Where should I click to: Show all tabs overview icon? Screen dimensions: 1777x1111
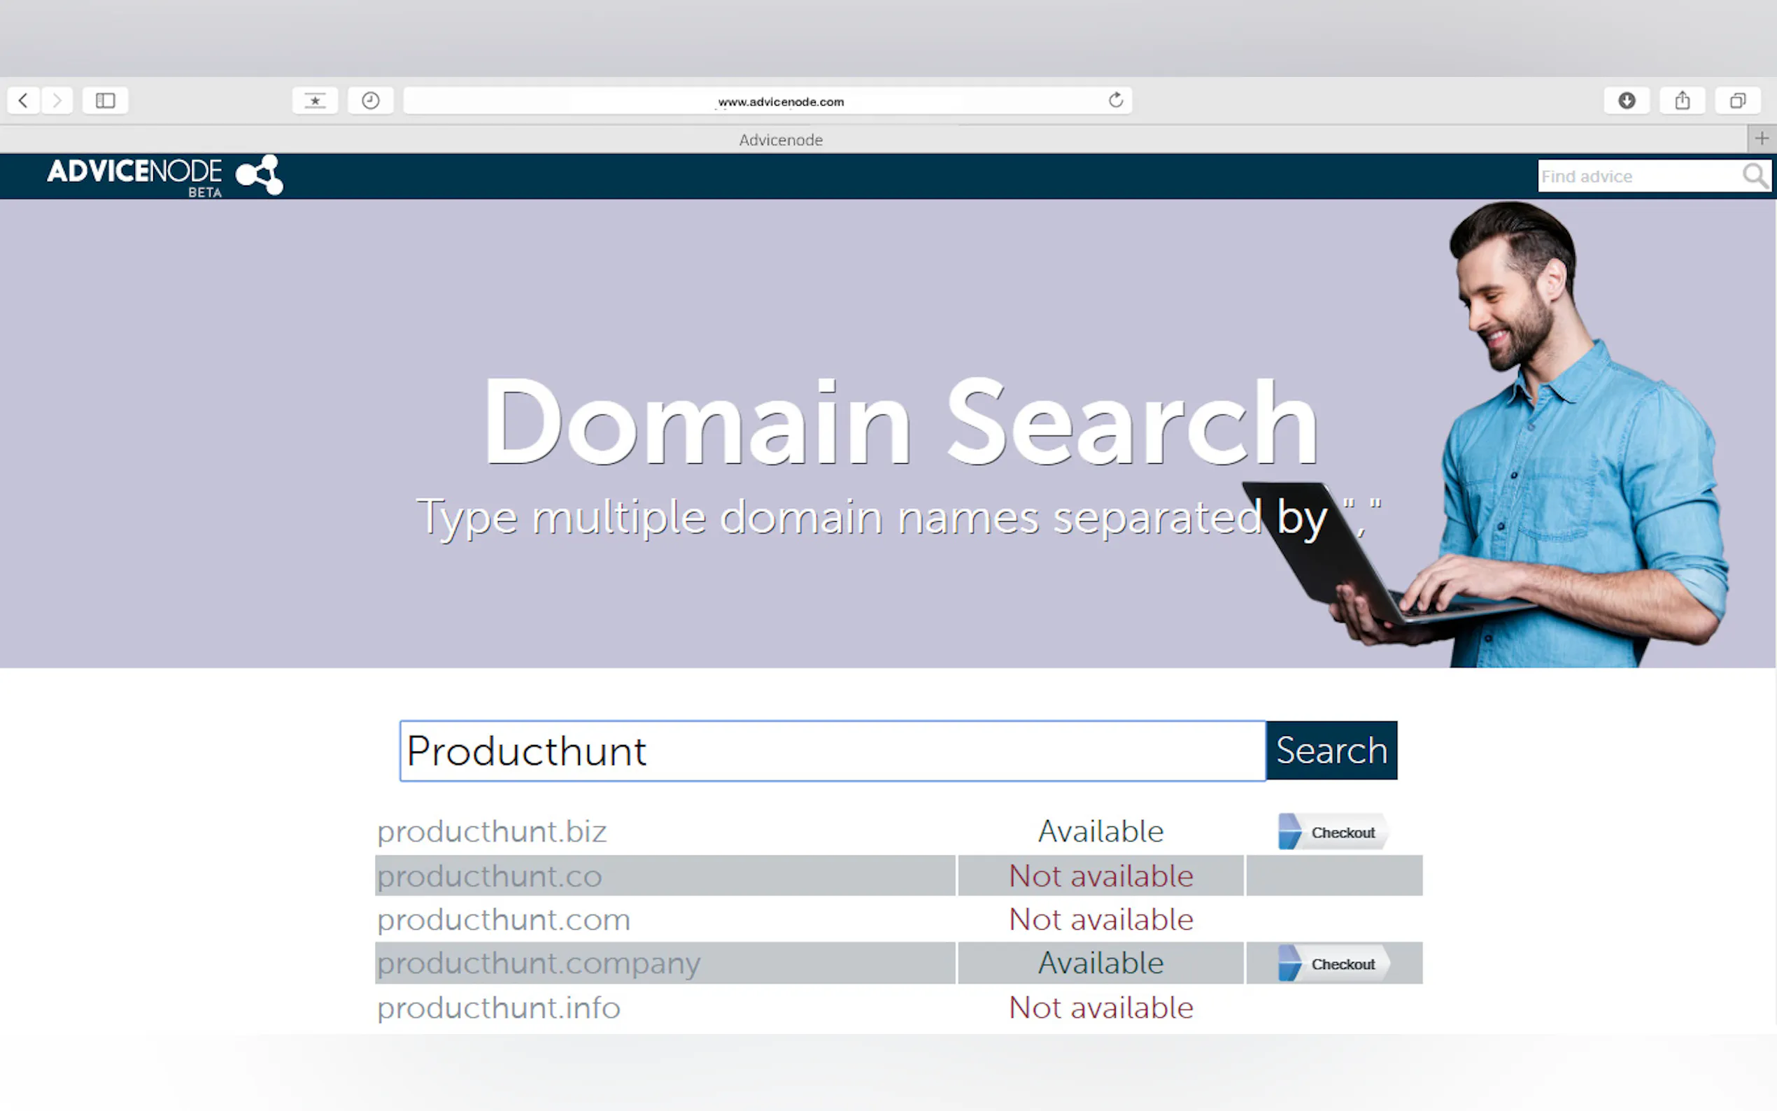coord(1737,101)
